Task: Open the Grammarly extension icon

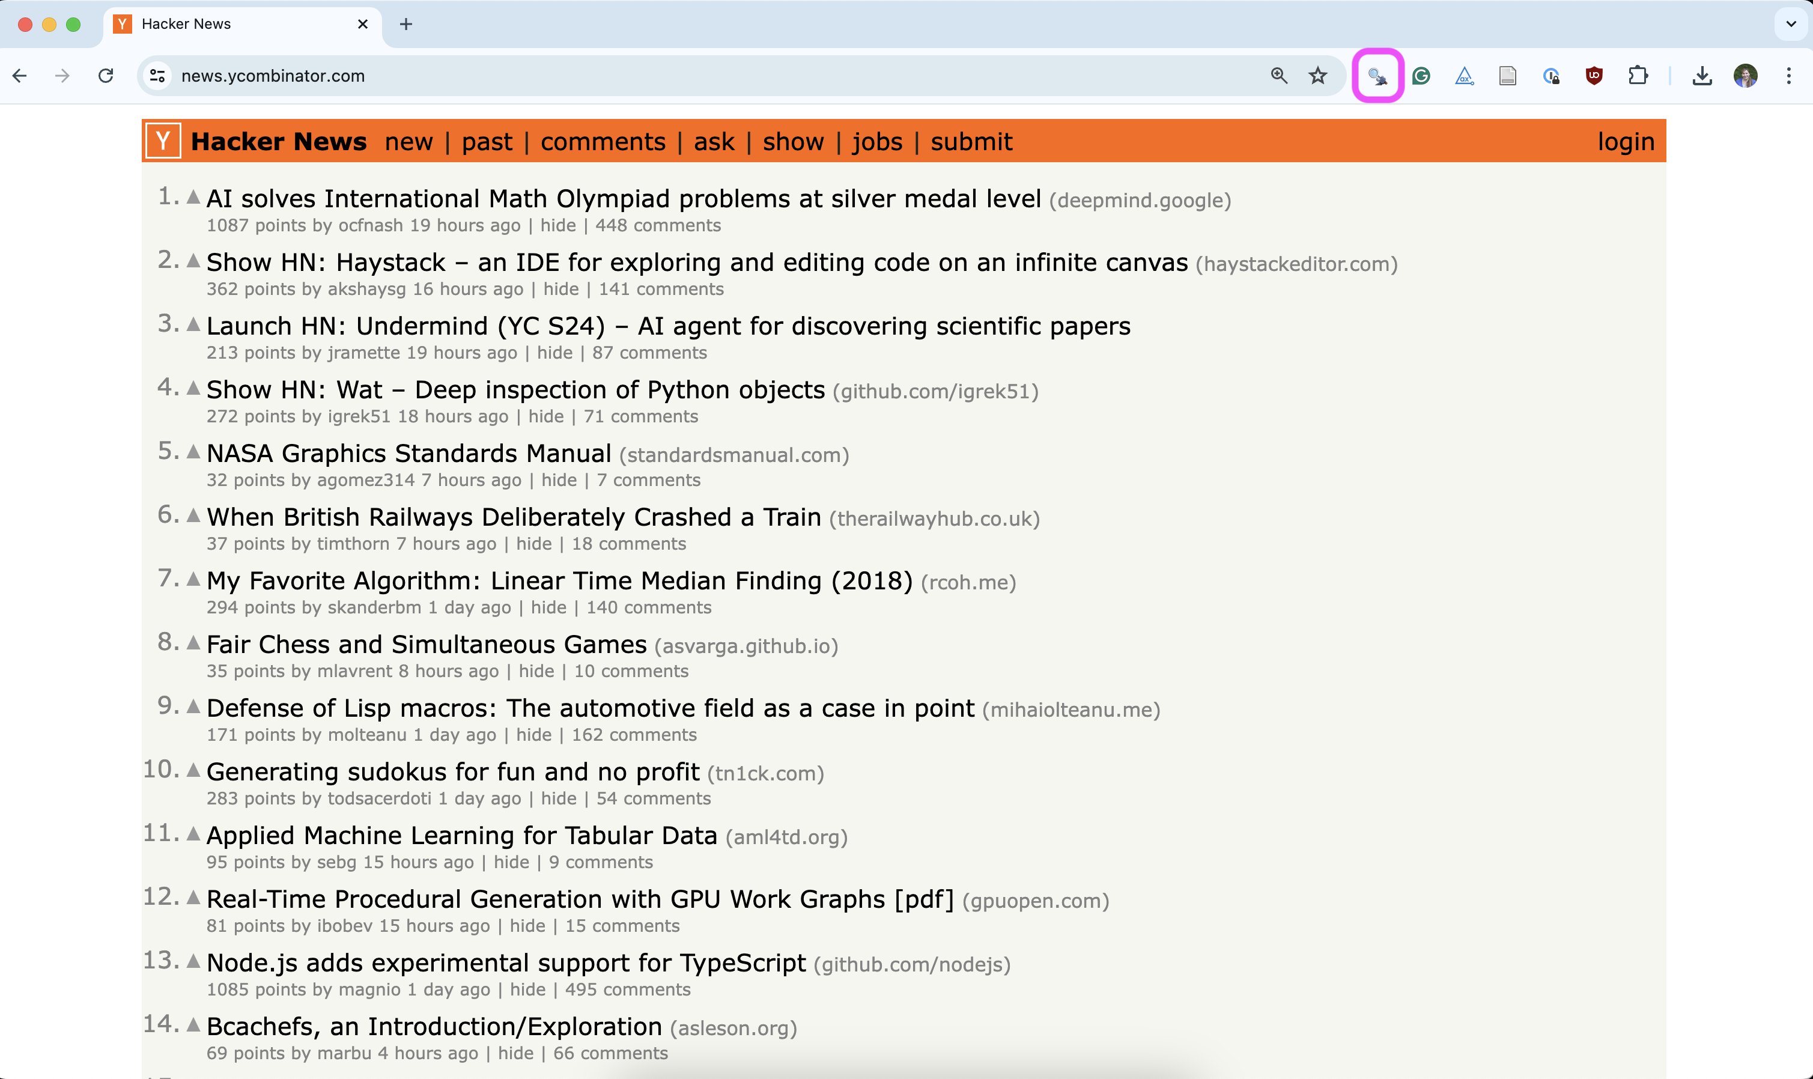Action: [x=1421, y=76]
